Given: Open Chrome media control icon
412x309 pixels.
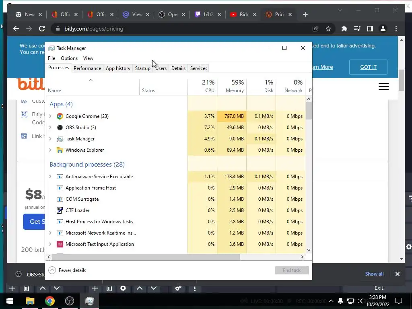Looking at the screenshot, I should [x=357, y=29].
